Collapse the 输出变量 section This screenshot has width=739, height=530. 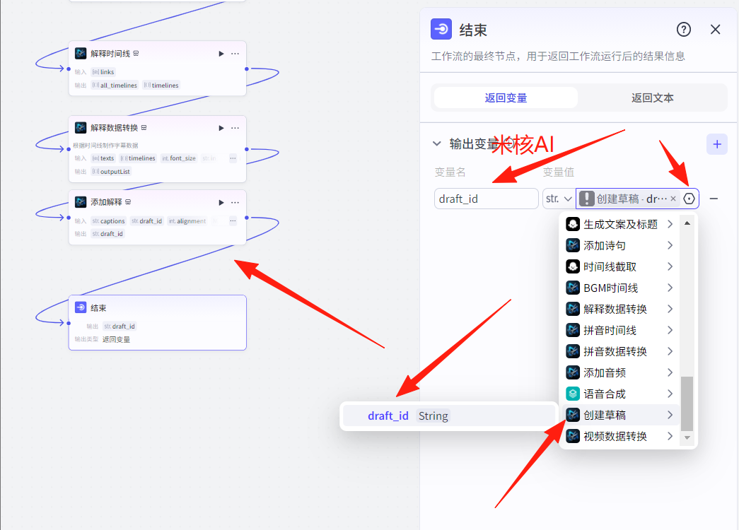pyautogui.click(x=437, y=144)
